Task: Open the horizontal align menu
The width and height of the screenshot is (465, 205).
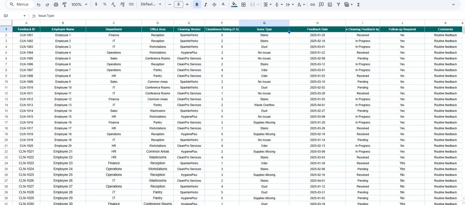Action: click(x=267, y=5)
